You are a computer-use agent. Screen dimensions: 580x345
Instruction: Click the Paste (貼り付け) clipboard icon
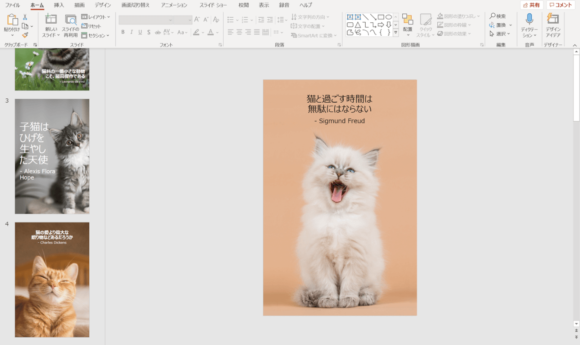click(12, 20)
